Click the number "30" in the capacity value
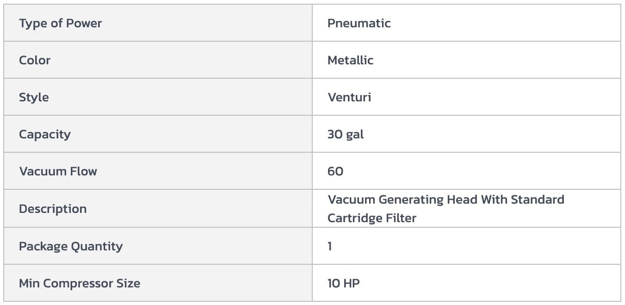625x305 pixels. click(x=335, y=134)
